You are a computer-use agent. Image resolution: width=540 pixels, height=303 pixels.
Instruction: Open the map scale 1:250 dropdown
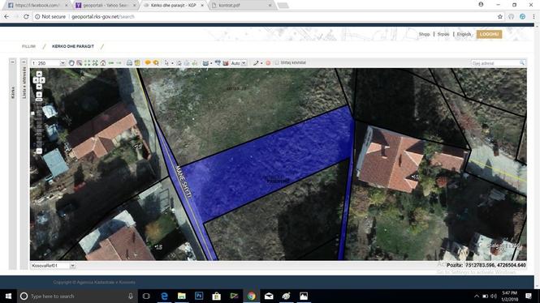pyautogui.click(x=63, y=63)
